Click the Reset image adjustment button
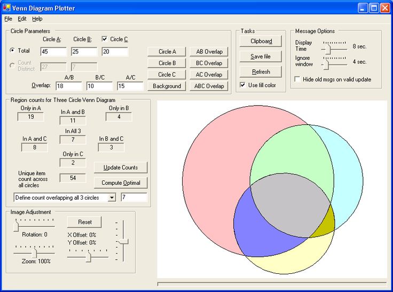The width and height of the screenshot is (393, 292). [x=84, y=222]
